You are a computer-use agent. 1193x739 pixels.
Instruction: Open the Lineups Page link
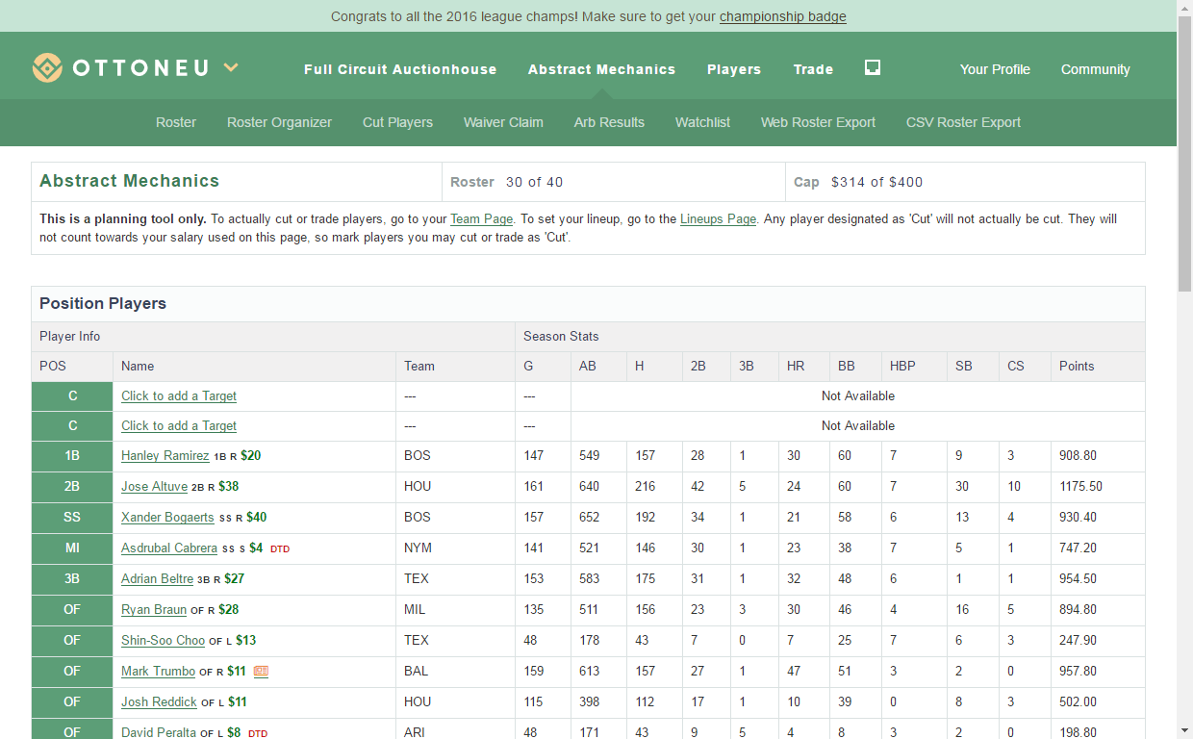[718, 219]
